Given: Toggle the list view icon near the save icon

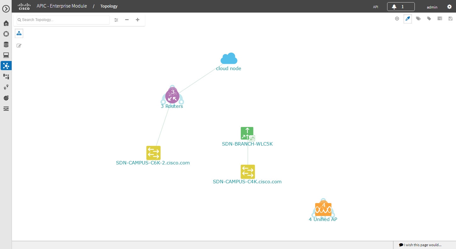Looking at the screenshot, I should [440, 19].
